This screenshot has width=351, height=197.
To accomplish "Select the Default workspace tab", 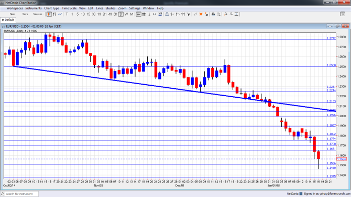I will tap(8, 20).
